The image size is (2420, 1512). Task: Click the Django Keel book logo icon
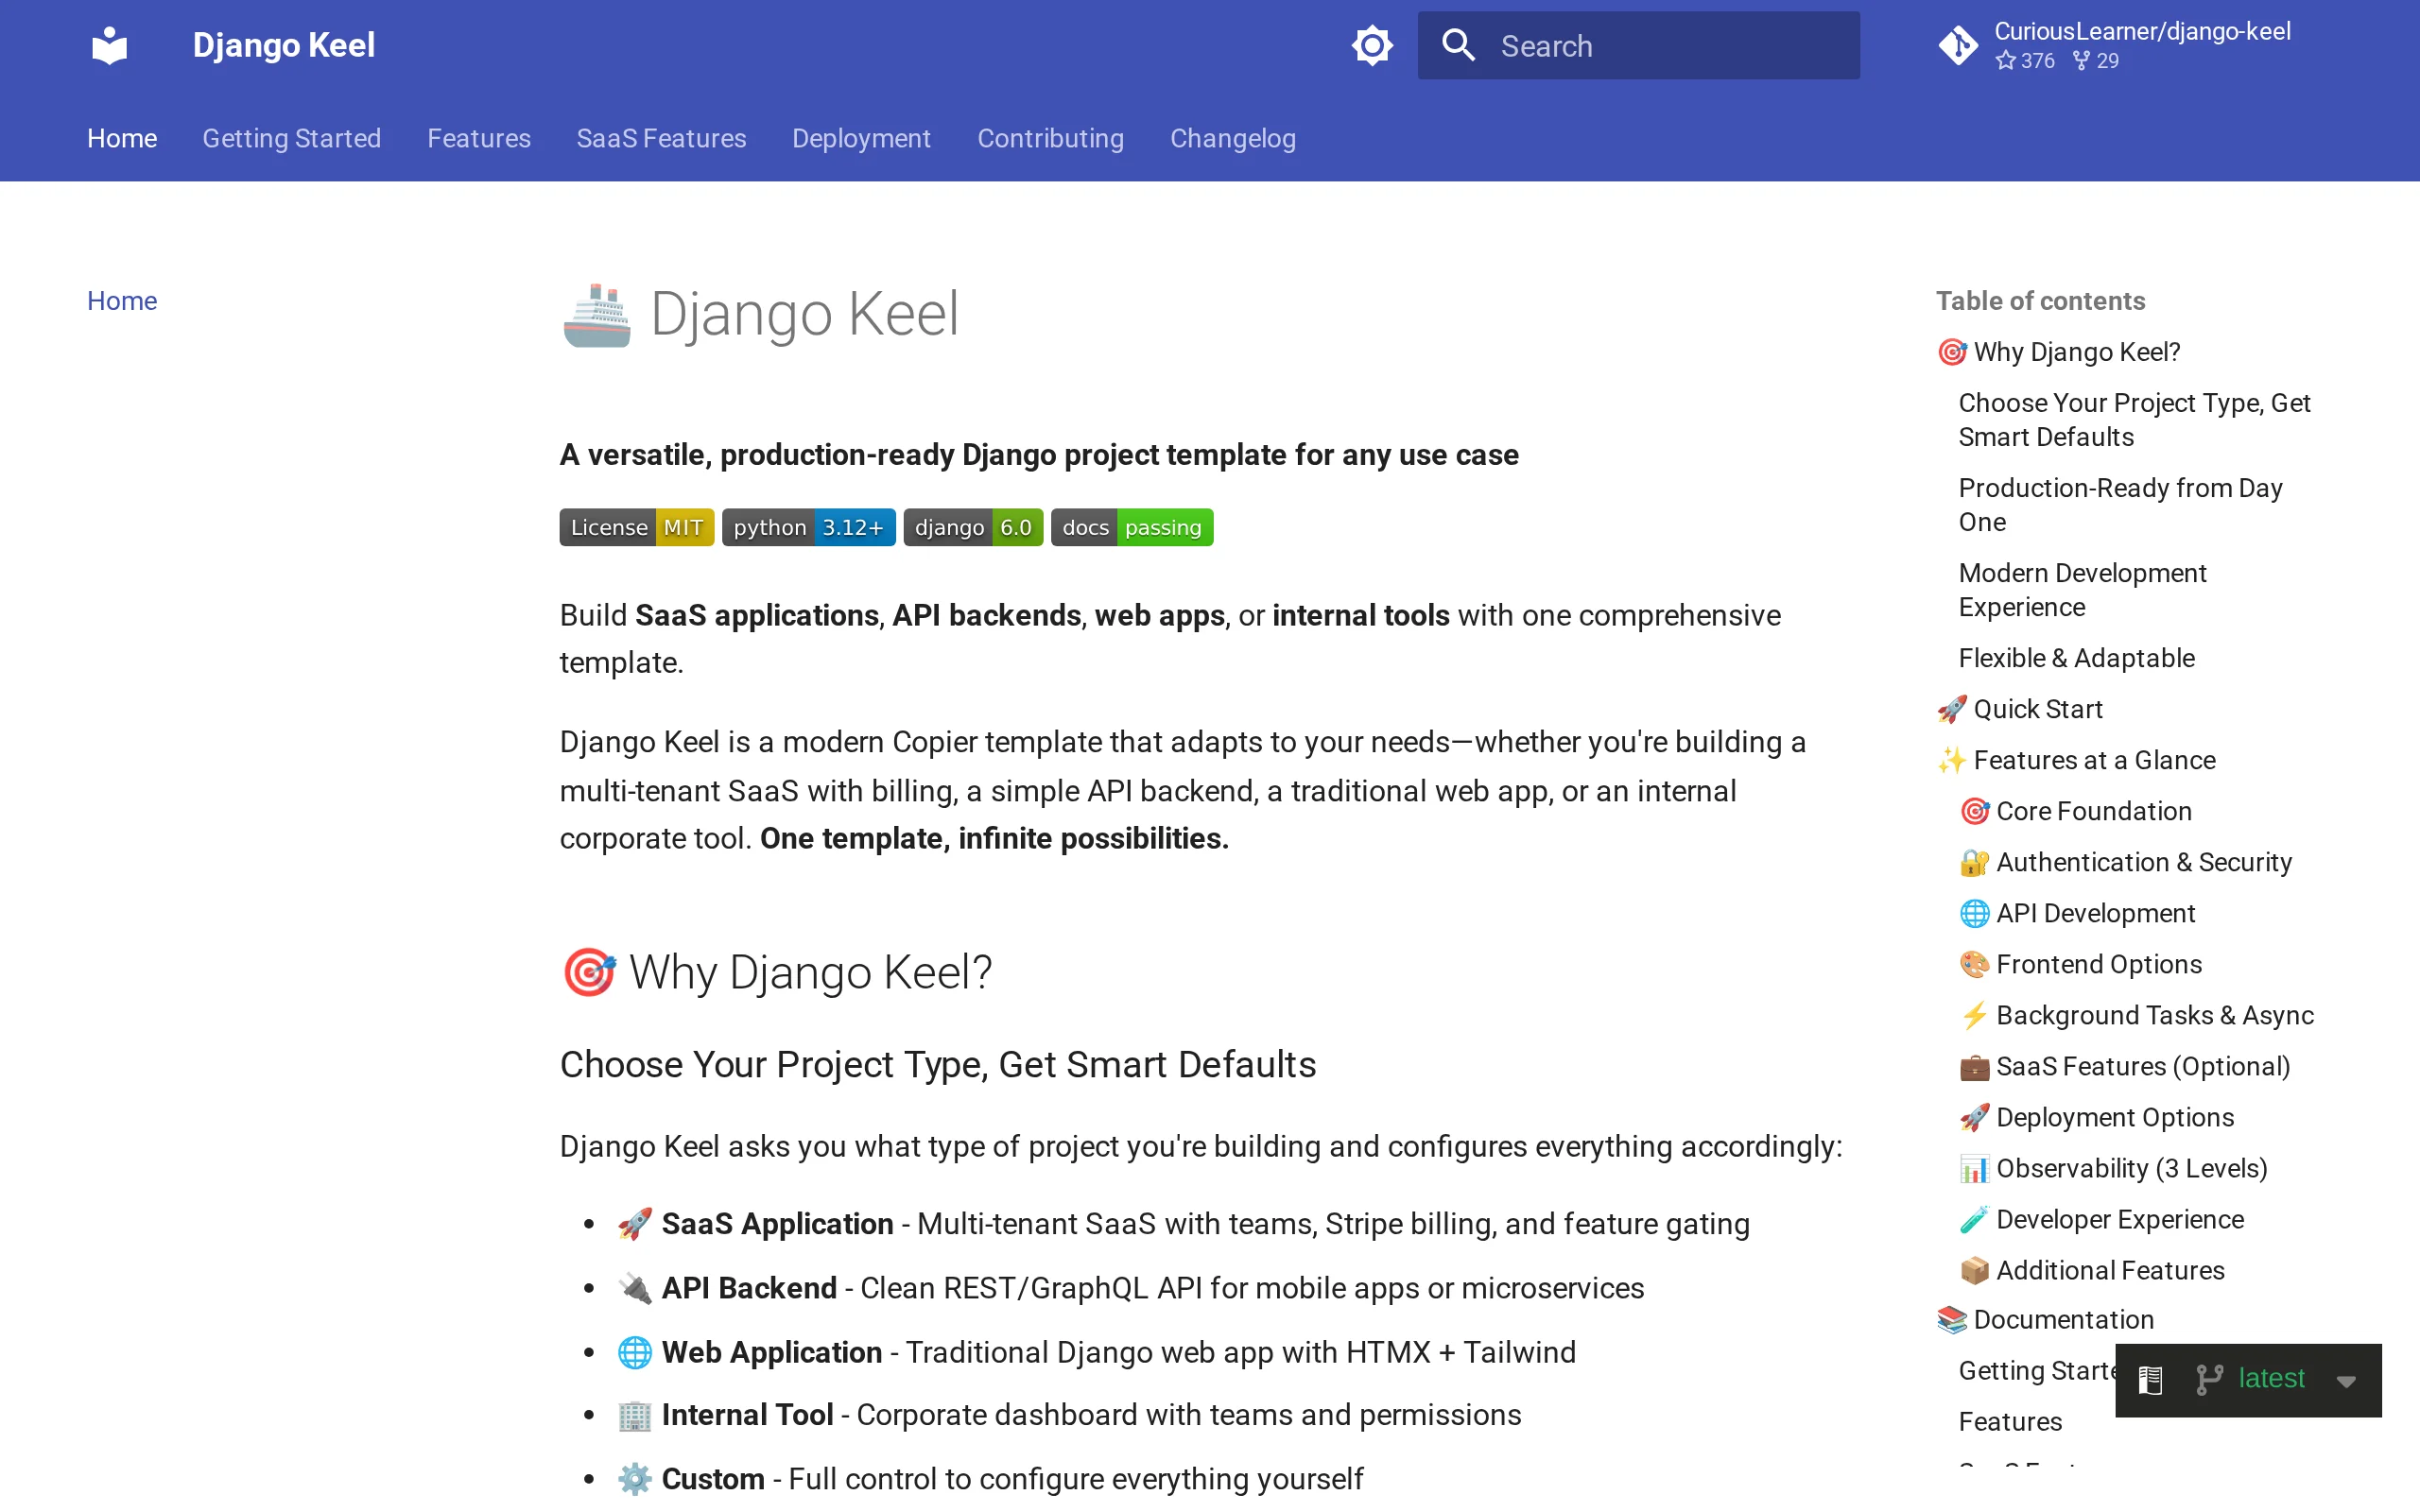click(109, 45)
